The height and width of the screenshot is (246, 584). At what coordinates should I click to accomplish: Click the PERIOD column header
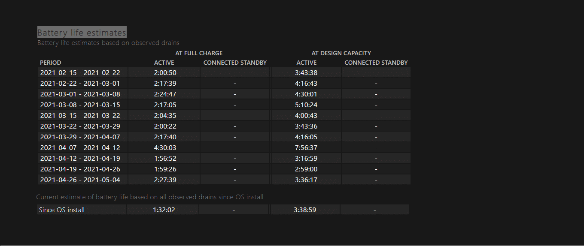click(x=51, y=63)
